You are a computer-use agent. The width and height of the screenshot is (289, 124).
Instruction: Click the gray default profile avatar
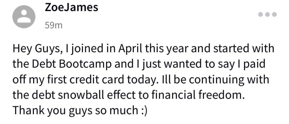click(24, 17)
